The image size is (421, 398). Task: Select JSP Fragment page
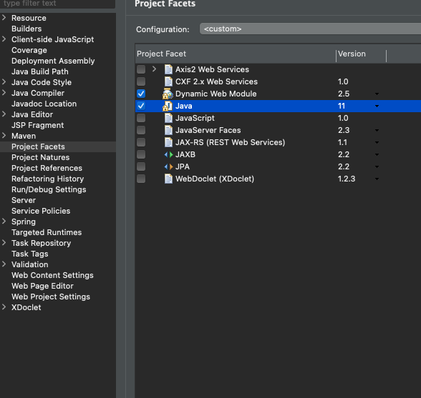pyautogui.click(x=37, y=125)
